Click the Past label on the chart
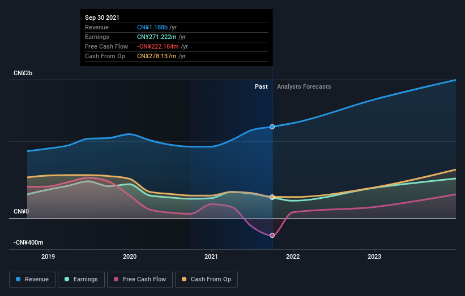 point(261,86)
